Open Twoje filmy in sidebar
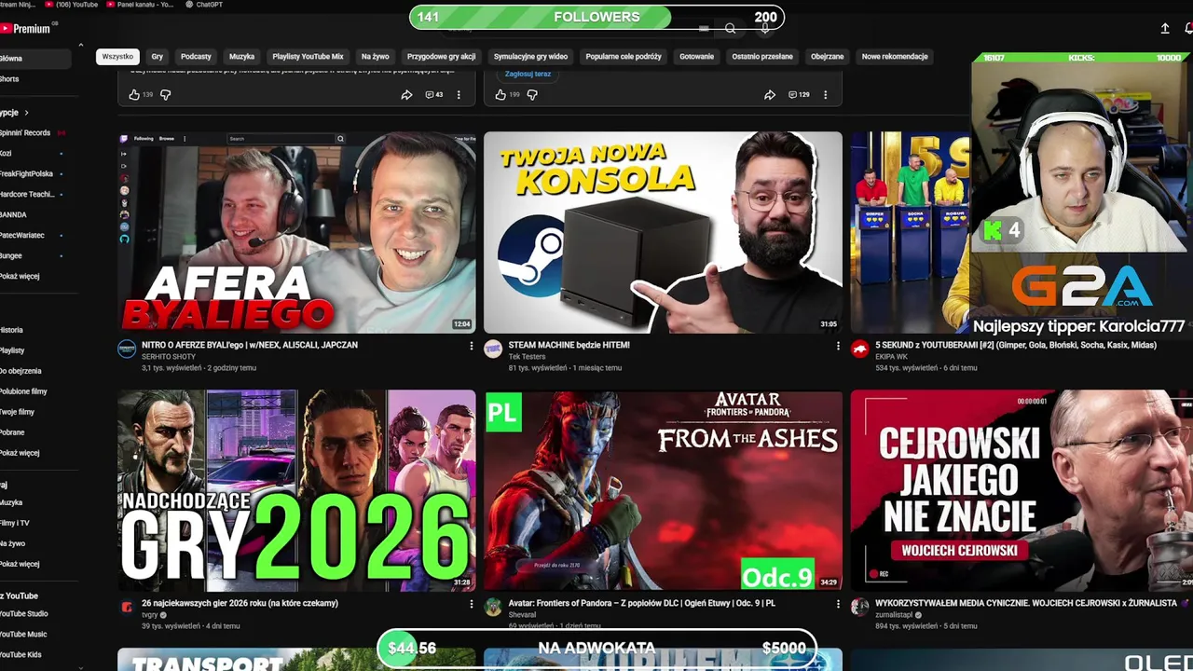Image resolution: width=1193 pixels, height=671 pixels. click(x=17, y=413)
